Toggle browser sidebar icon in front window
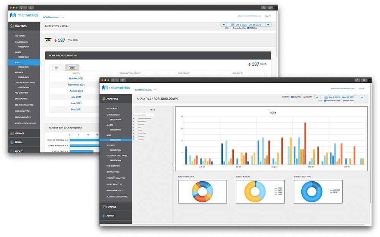The image size is (380, 237). (123, 80)
